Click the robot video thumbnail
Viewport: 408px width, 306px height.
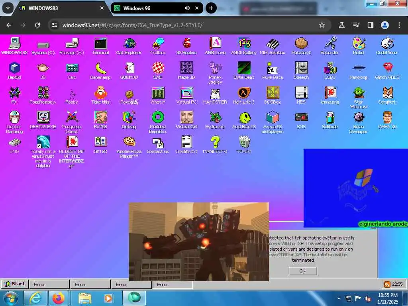[199, 242]
